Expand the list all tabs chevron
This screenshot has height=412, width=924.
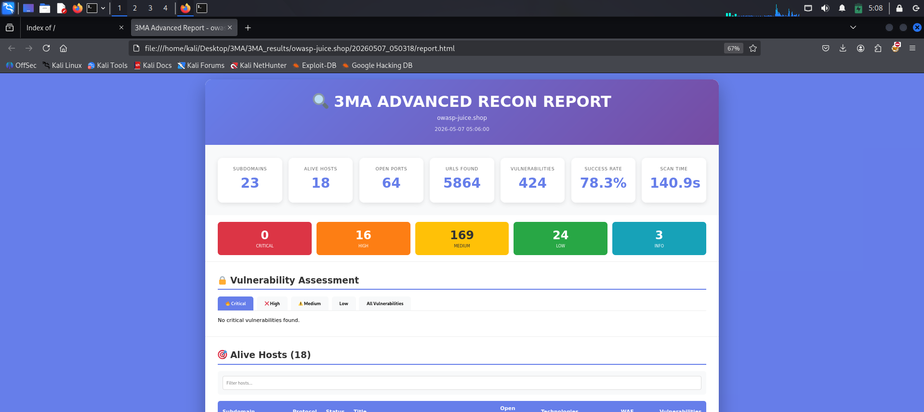tap(853, 27)
